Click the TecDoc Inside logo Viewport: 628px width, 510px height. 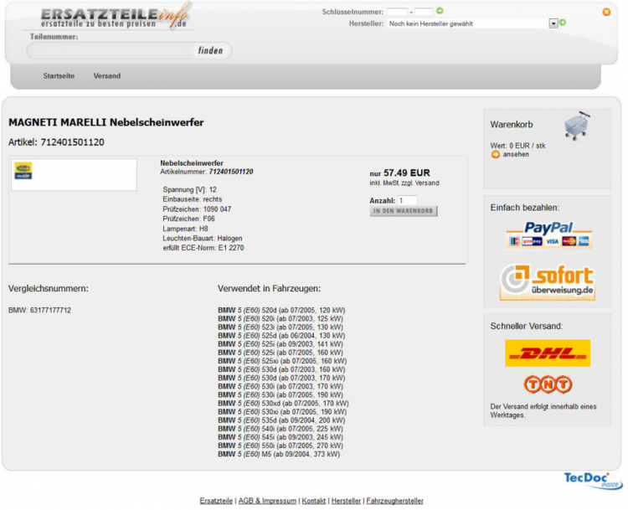(x=593, y=480)
